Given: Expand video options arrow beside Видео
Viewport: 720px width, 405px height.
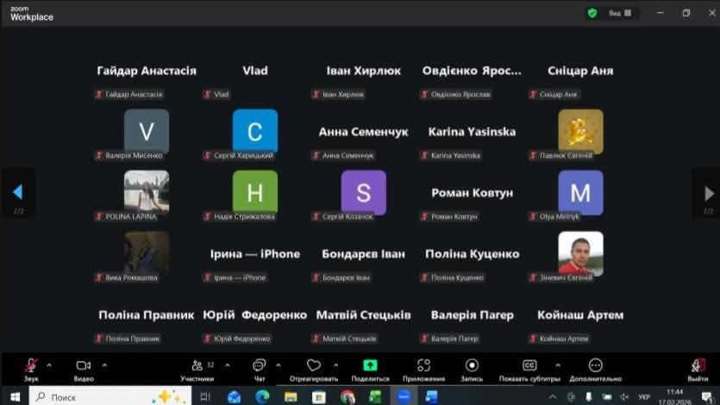Looking at the screenshot, I should pos(104,364).
